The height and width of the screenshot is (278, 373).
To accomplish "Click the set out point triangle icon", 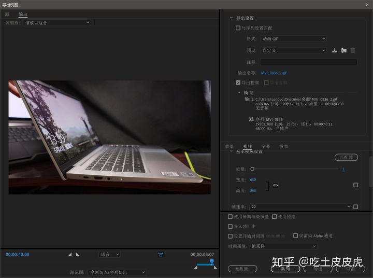I will [x=78, y=255].
